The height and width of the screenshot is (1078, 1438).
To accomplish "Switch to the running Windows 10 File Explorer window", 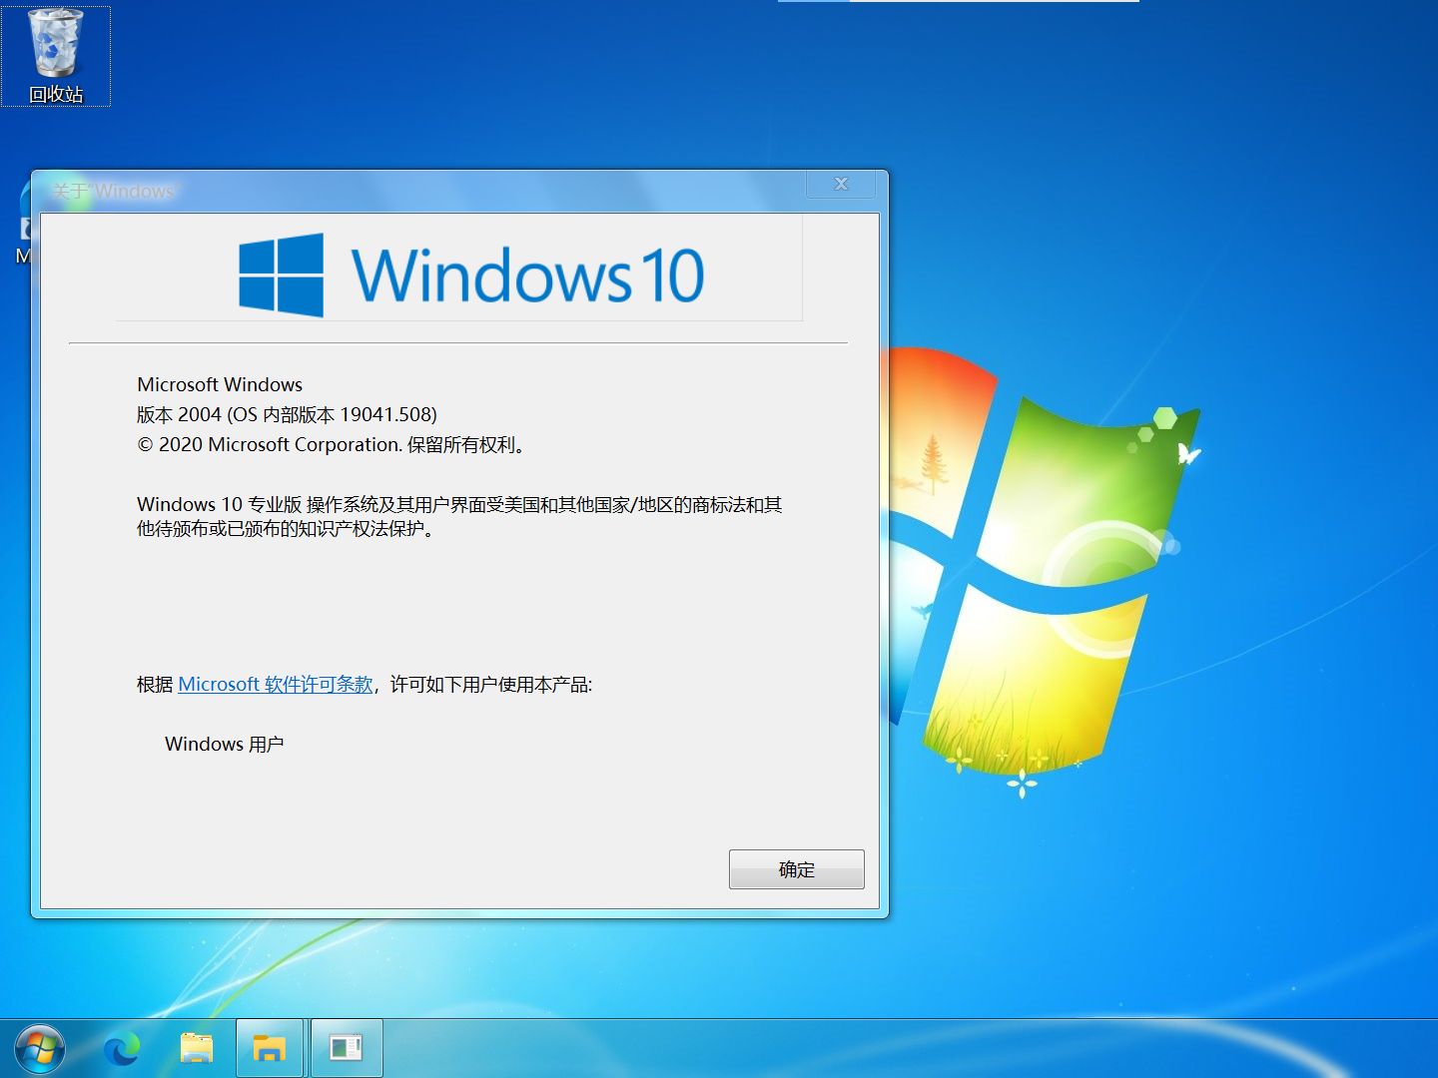I will pos(270,1048).
